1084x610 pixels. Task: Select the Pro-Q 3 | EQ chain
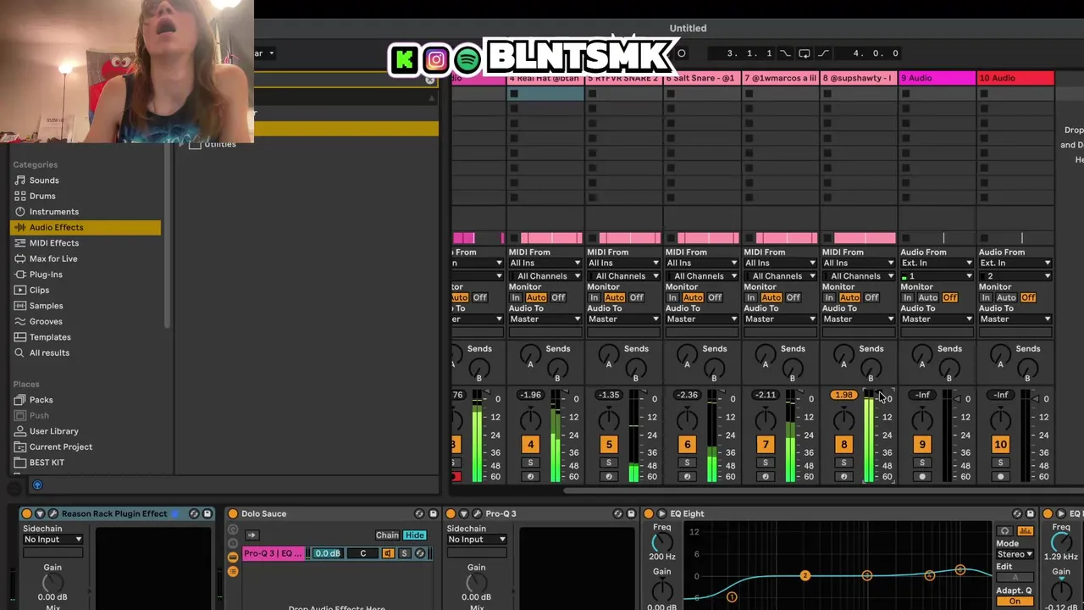tap(273, 553)
